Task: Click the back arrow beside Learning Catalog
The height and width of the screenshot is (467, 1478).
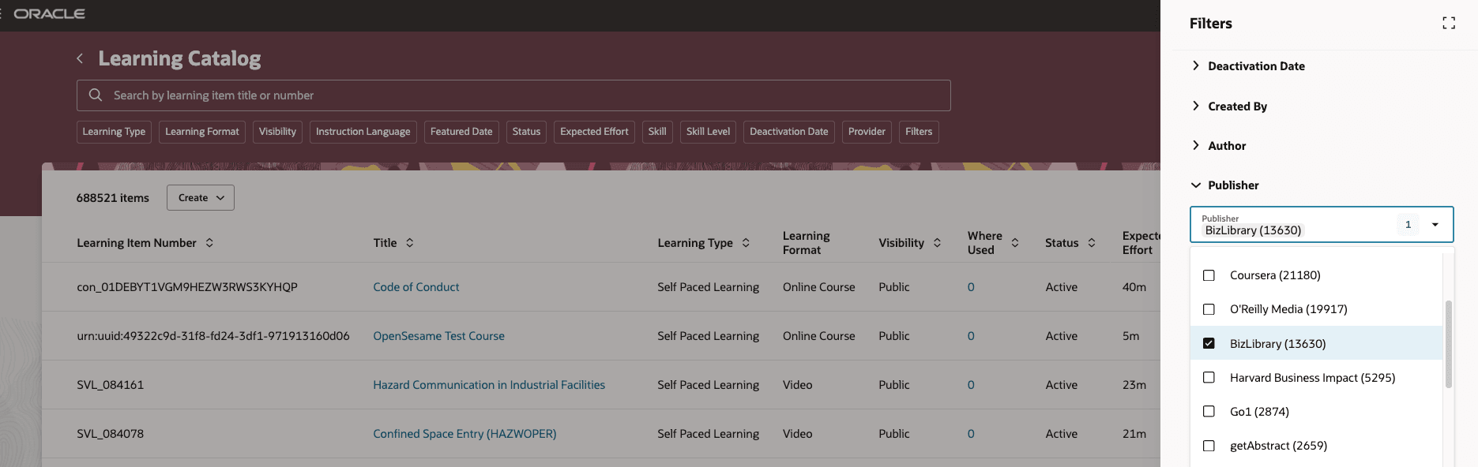Action: (x=79, y=58)
